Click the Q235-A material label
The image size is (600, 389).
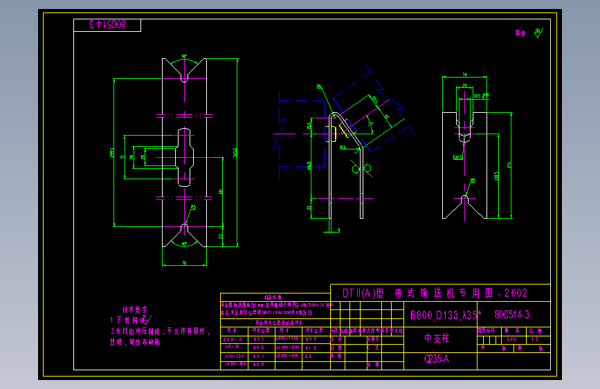coord(436,359)
